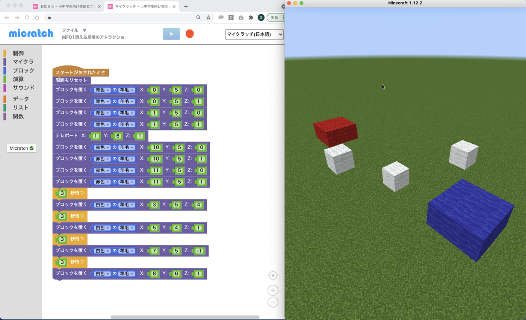Open the マイクラッチ(日本語) language dropdown
Screen dimensions: 526x320
pyautogui.click(x=254, y=34)
